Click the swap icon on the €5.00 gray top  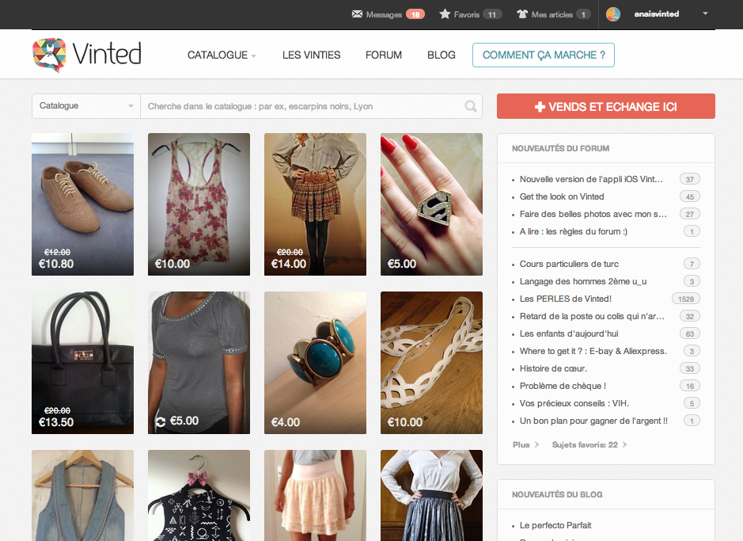tap(161, 421)
